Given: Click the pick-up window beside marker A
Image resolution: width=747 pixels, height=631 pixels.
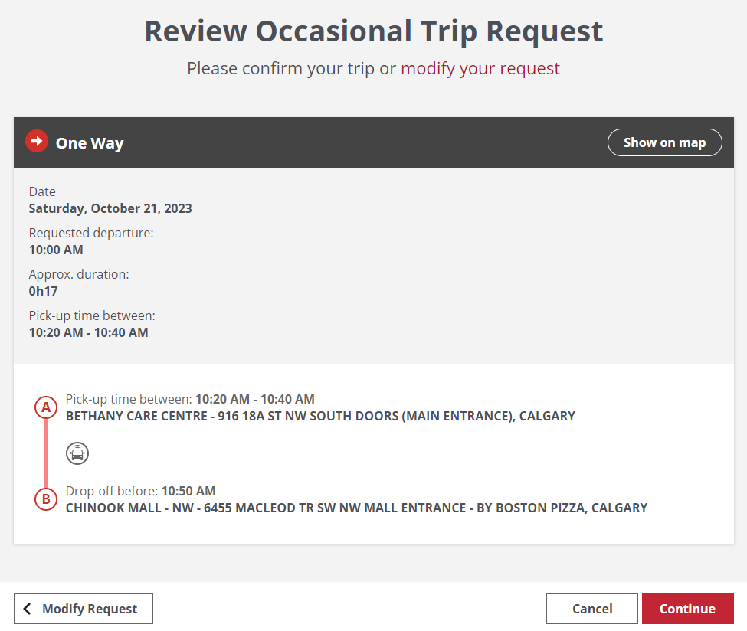Looking at the screenshot, I should pyautogui.click(x=254, y=399).
